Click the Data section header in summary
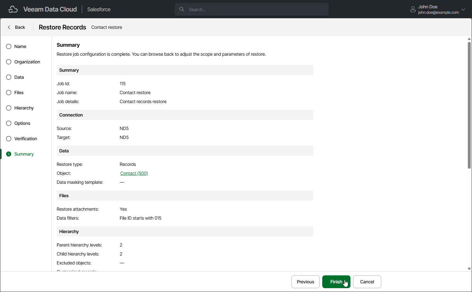 click(x=185, y=151)
